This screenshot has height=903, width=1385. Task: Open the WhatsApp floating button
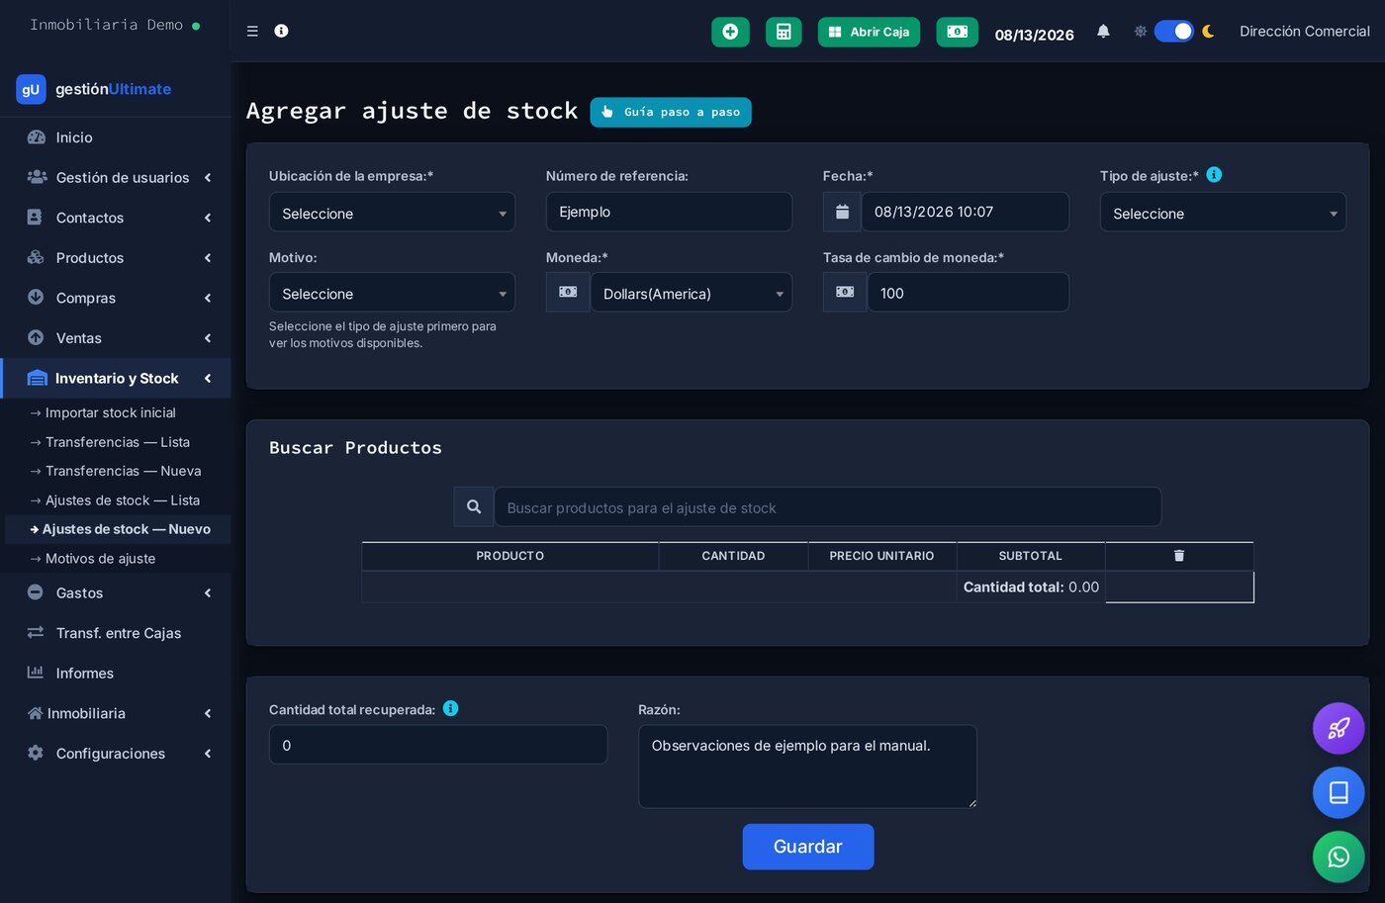(1339, 857)
